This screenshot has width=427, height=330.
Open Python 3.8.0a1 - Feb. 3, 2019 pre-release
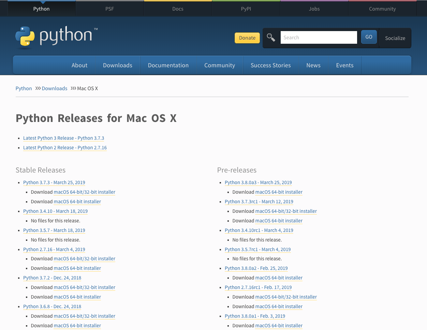coord(255,316)
